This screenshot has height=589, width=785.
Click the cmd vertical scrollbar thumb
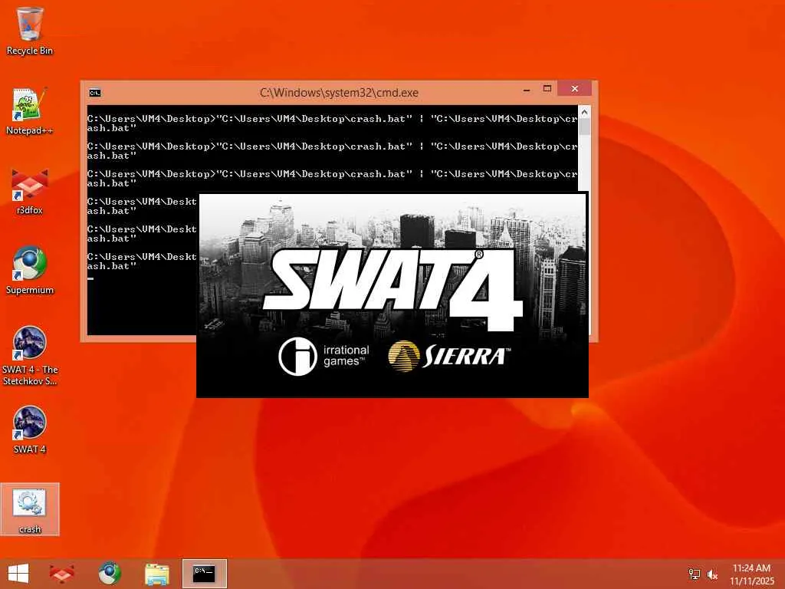[x=583, y=127]
